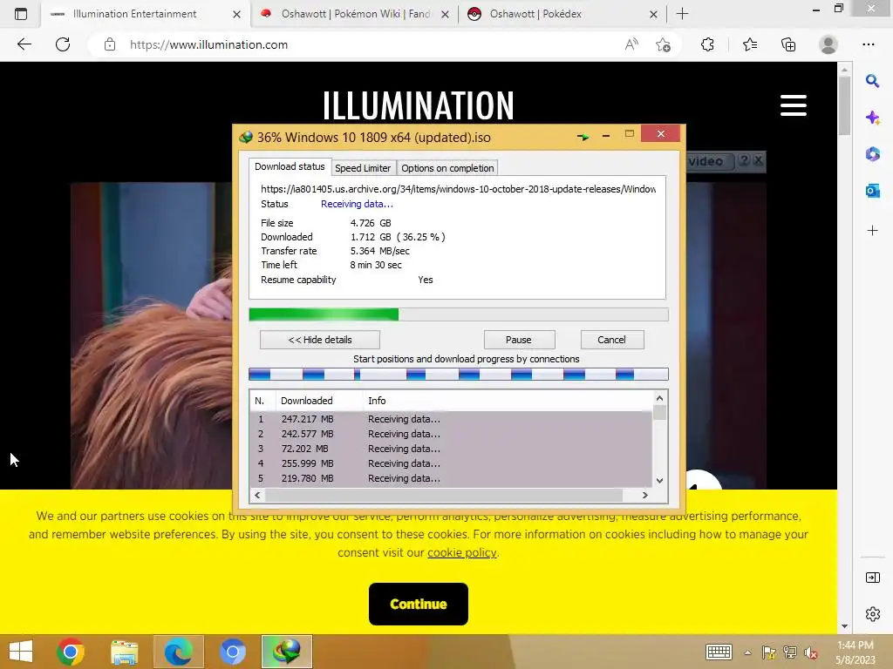Image resolution: width=893 pixels, height=669 pixels.
Task: Click the Edge tab actions menu icon
Action: pos(21,14)
